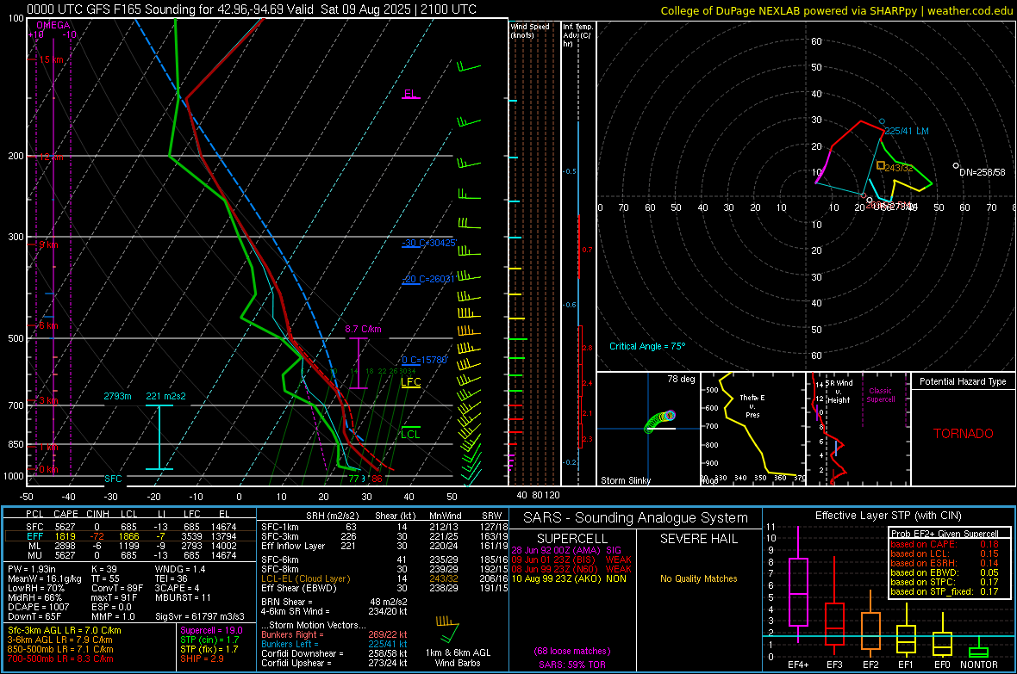
Task: Click the CAPE column header
Action: click(x=66, y=514)
